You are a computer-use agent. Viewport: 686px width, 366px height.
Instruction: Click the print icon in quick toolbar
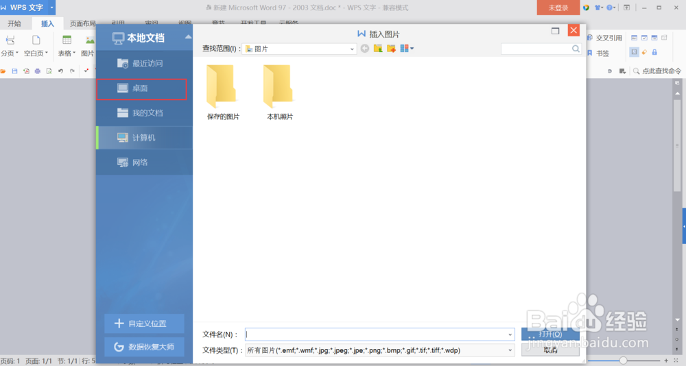coord(38,71)
